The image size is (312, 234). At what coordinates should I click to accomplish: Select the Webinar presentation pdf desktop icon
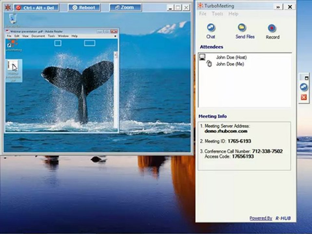click(13, 71)
